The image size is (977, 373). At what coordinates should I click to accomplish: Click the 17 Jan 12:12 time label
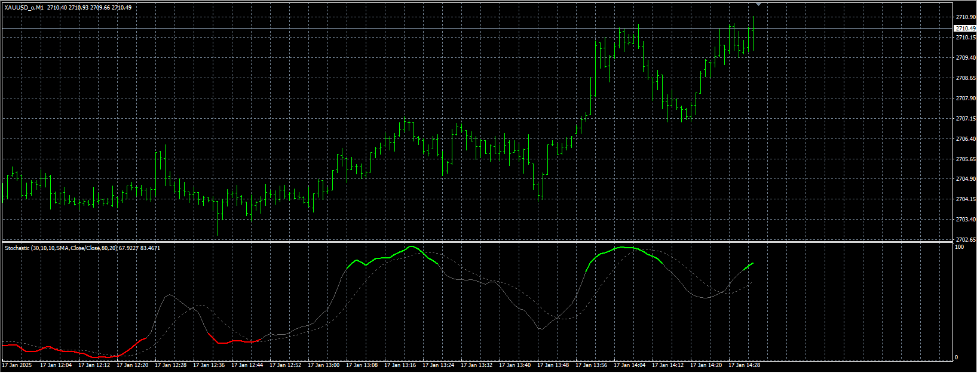[94, 365]
